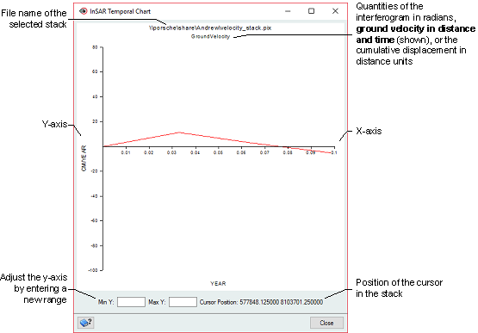Click the context help icon
This screenshot has width=478, height=333.
coord(85,323)
